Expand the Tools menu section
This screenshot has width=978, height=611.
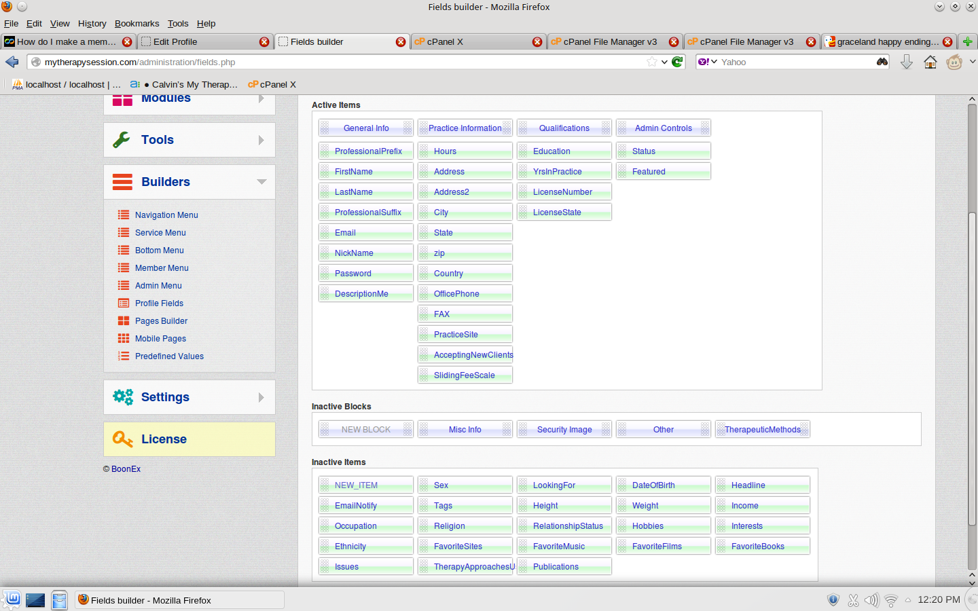[261, 140]
